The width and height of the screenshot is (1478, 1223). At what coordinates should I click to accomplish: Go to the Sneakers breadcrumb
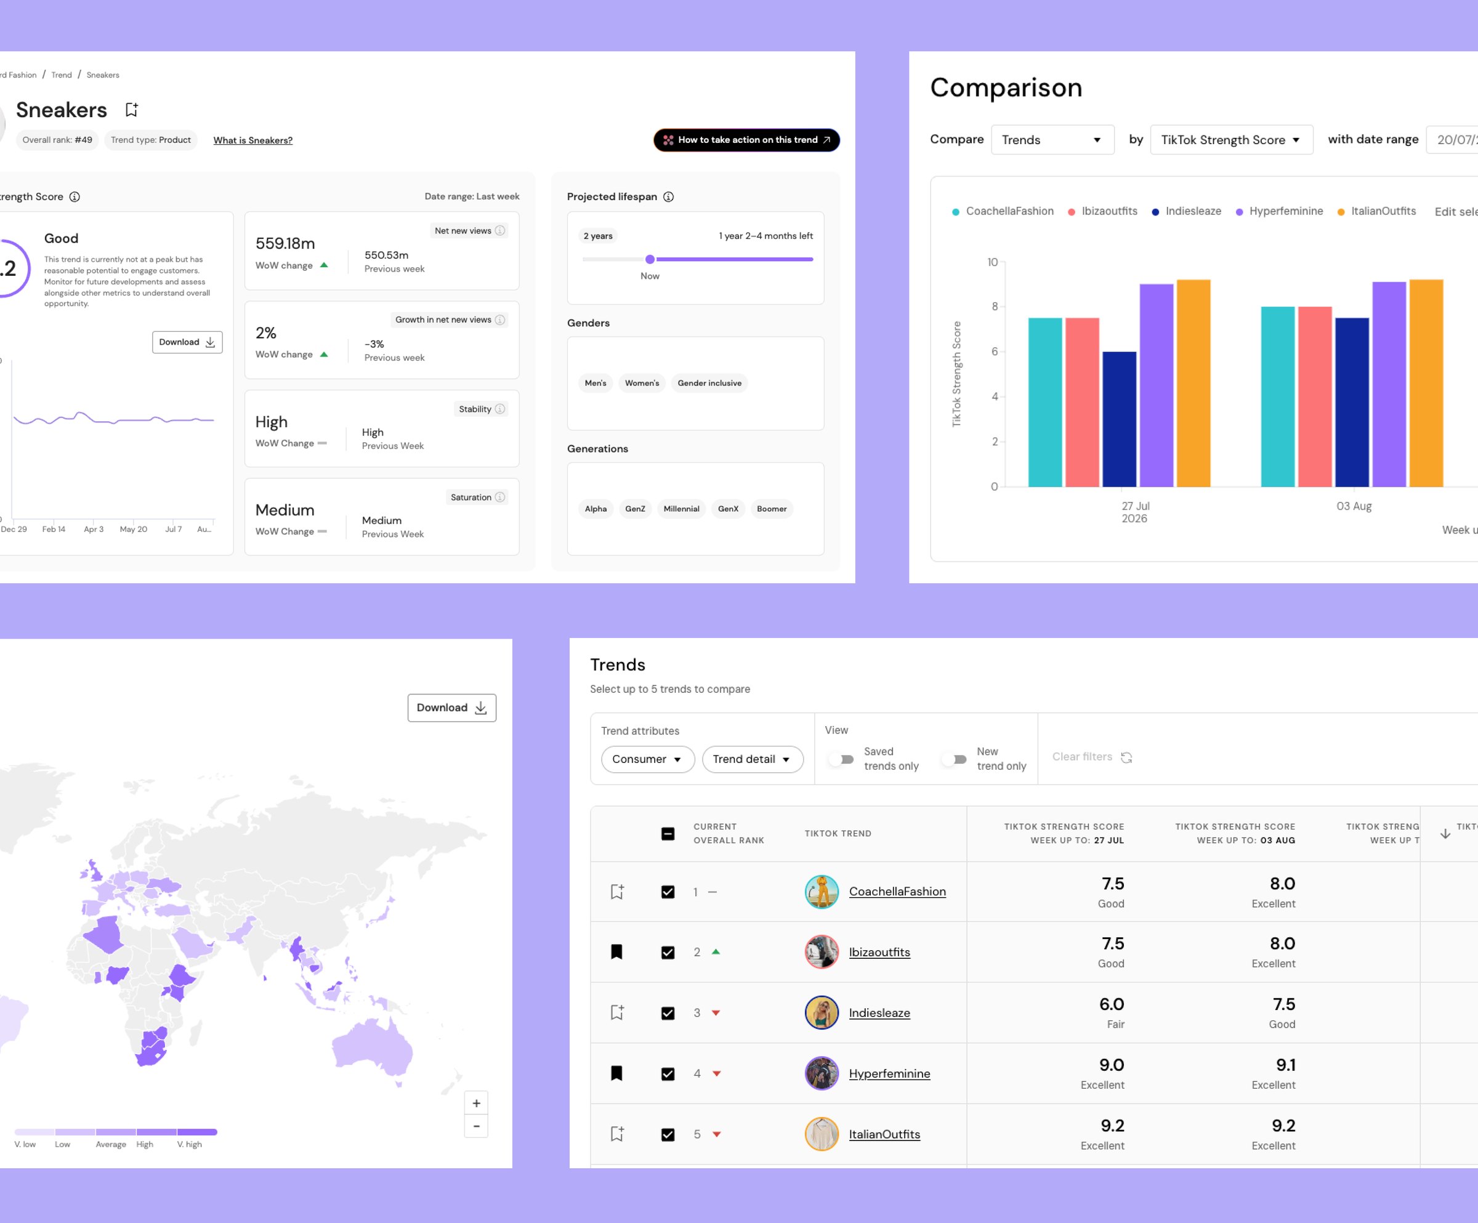pyautogui.click(x=103, y=75)
